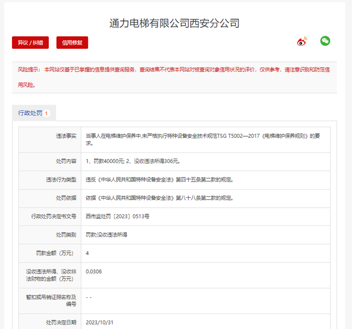The height and width of the screenshot is (329, 352).
Task: Select the 没收违法所得、没收非法财物的金额 label
Action: coord(51,275)
